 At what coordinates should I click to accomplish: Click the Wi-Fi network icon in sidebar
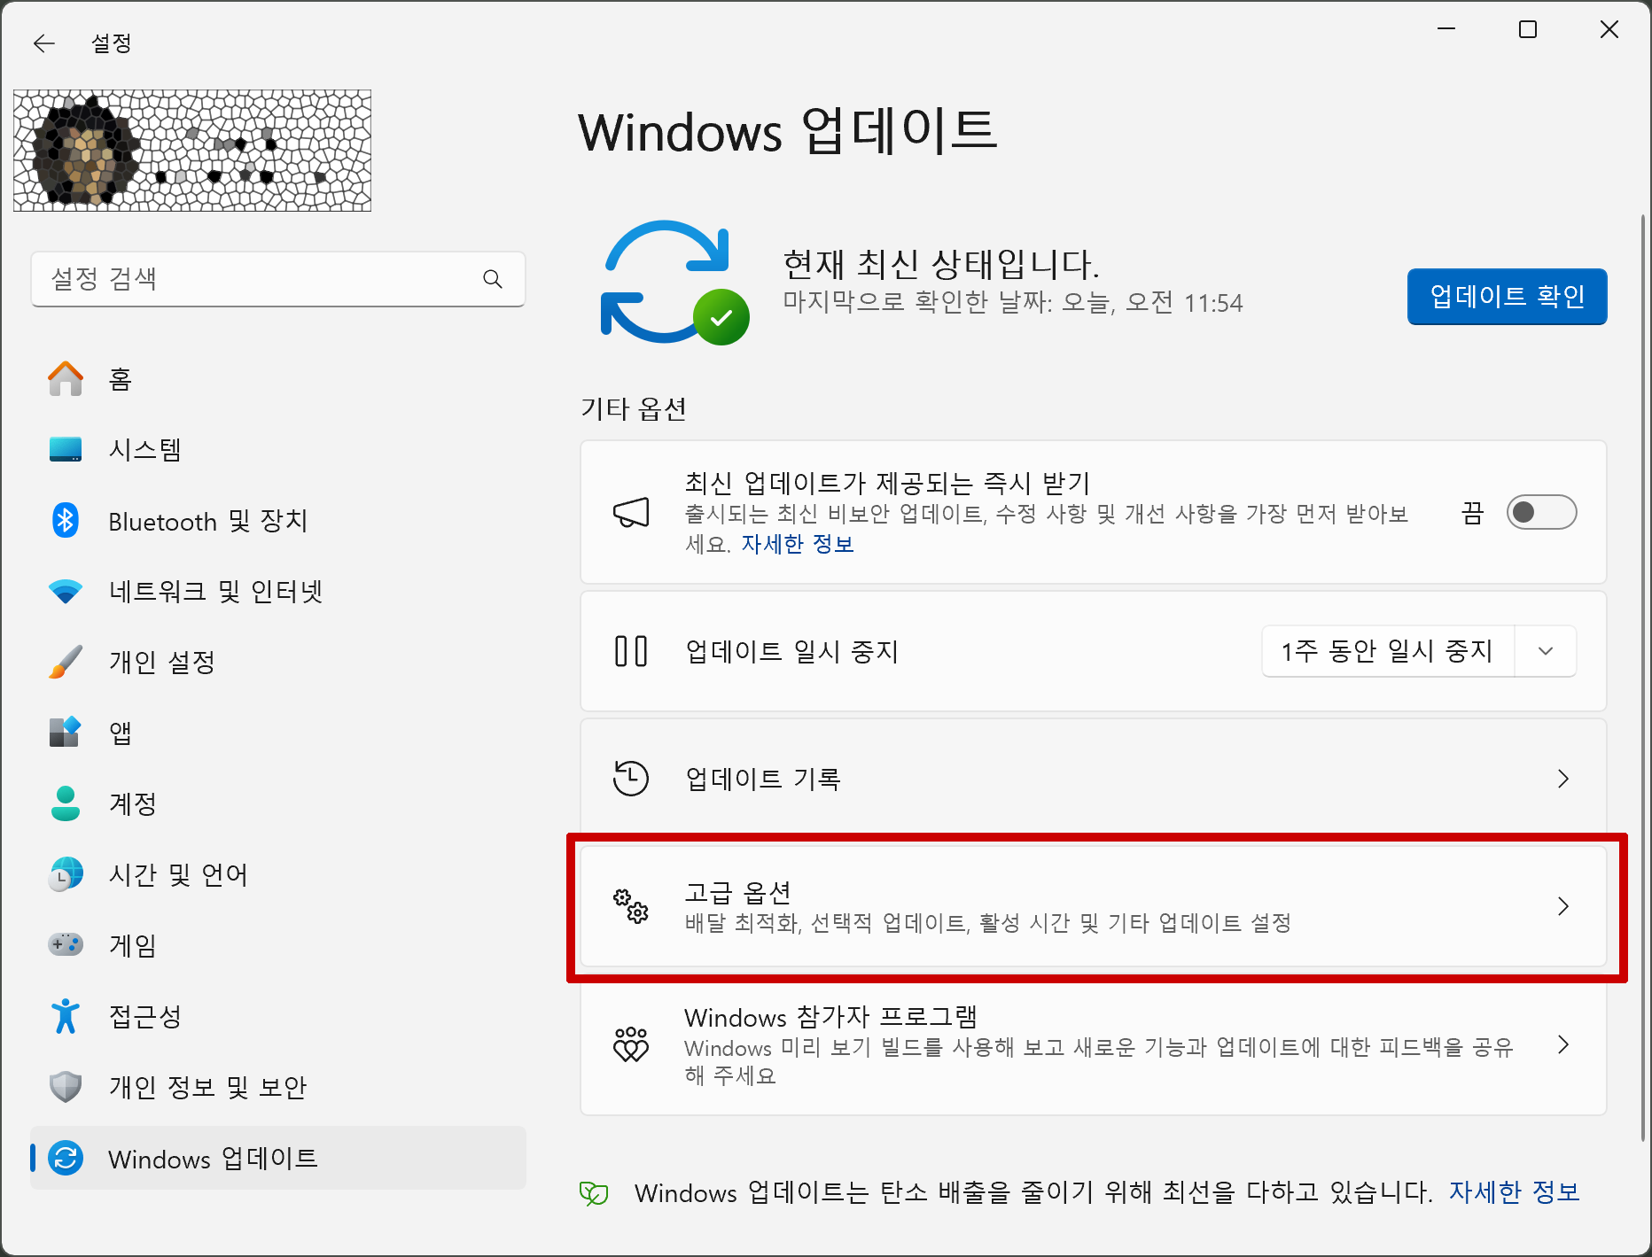pos(66,591)
